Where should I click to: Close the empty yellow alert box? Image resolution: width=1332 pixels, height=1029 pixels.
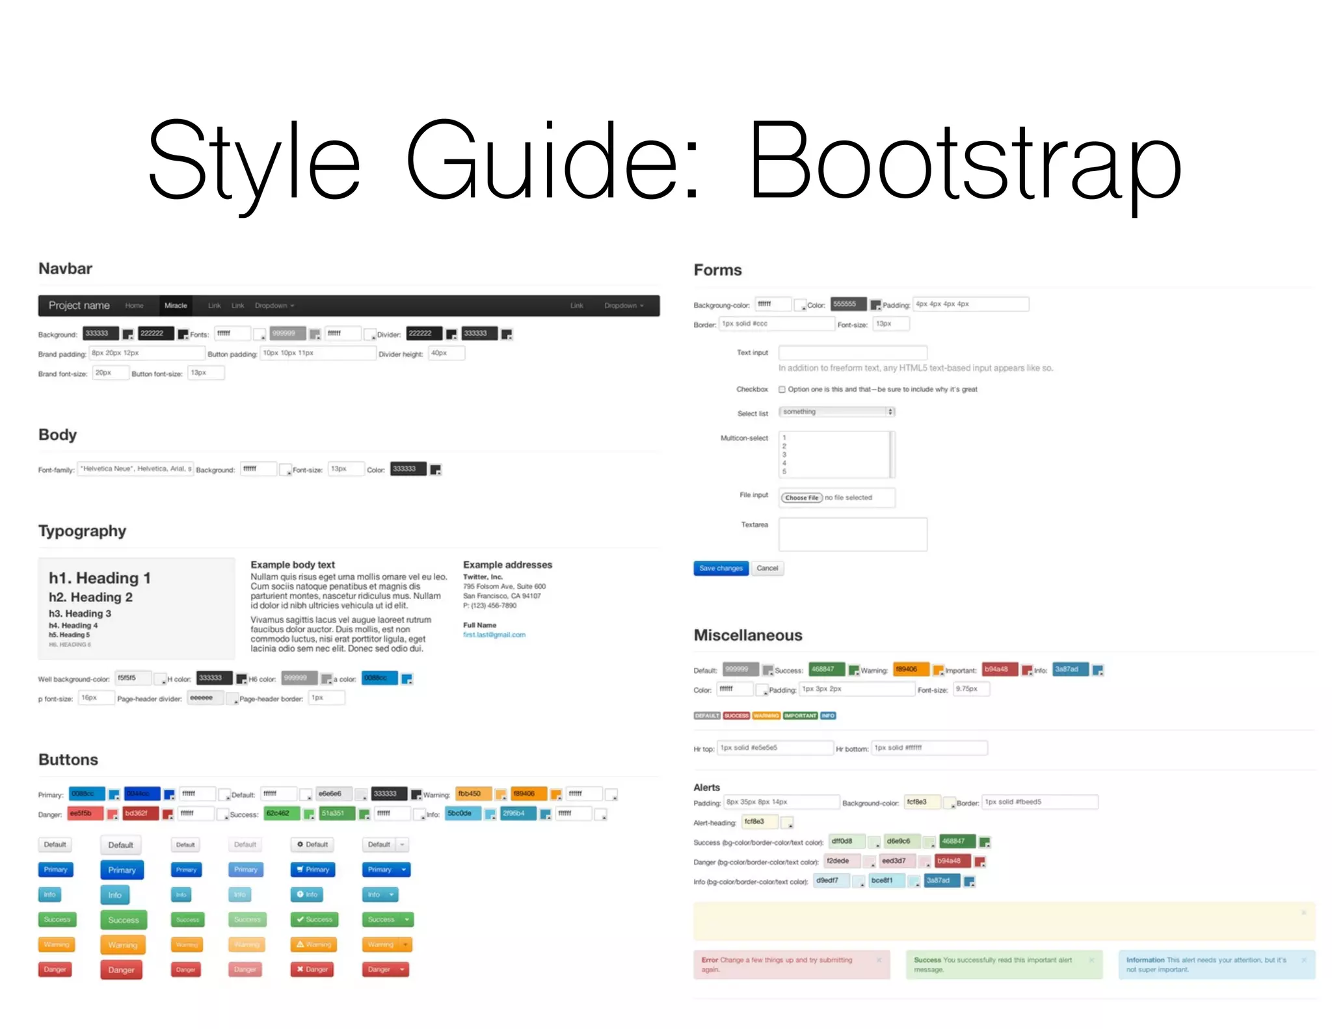pos(1304,913)
